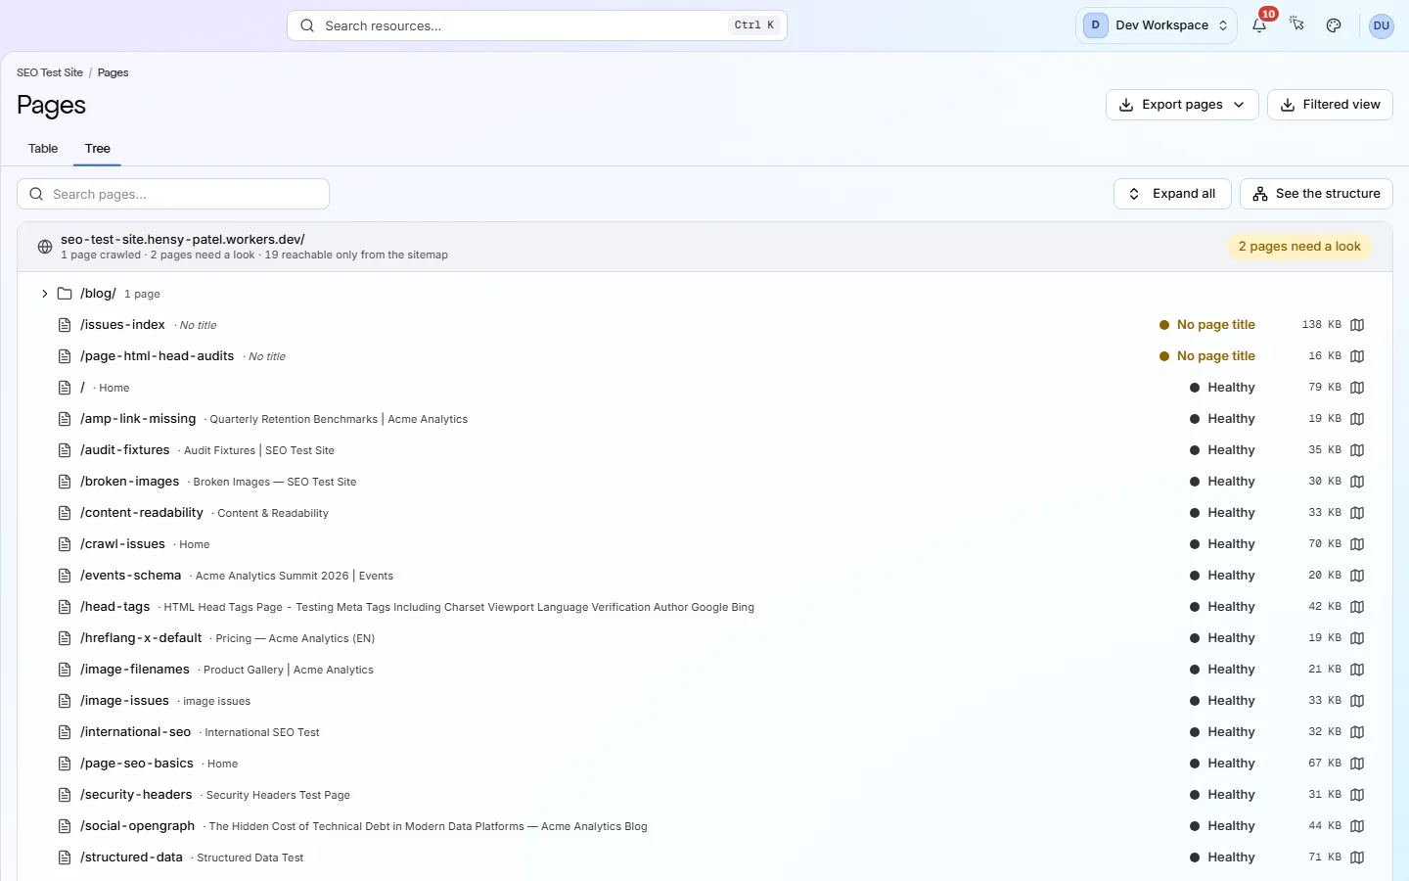Click the map icon for /structured-data row

coord(1357,858)
